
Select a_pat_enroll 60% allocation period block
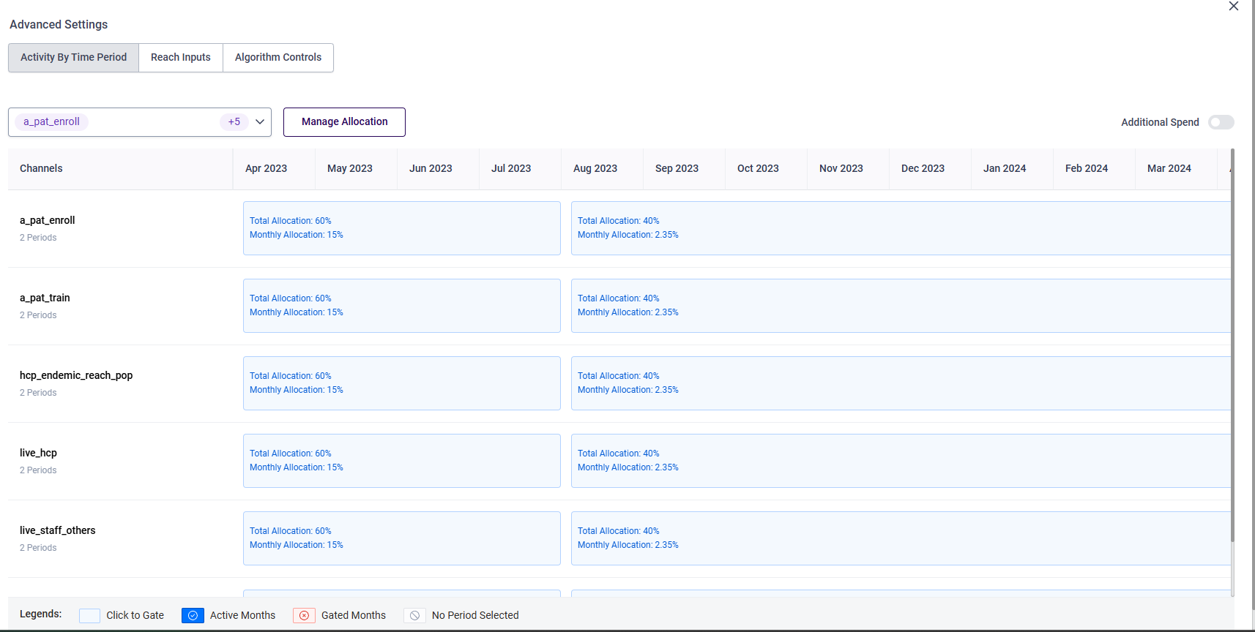click(401, 228)
